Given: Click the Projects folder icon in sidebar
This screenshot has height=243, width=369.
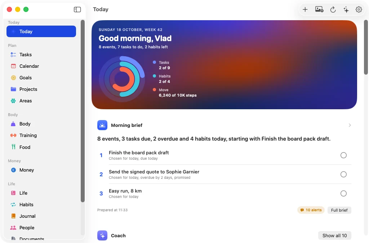Looking at the screenshot, I should pos(13,89).
